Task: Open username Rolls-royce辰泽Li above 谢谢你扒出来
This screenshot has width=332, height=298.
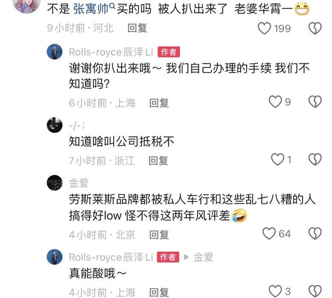Action: [x=111, y=52]
